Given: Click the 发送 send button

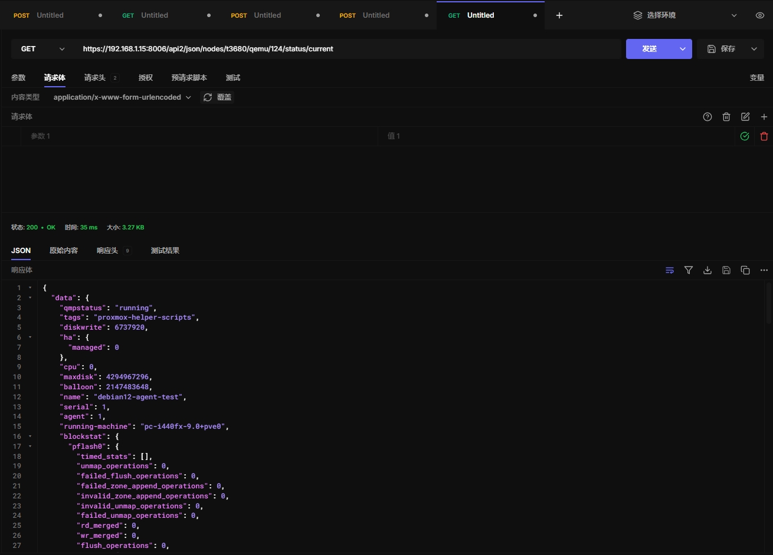Looking at the screenshot, I should [x=650, y=49].
